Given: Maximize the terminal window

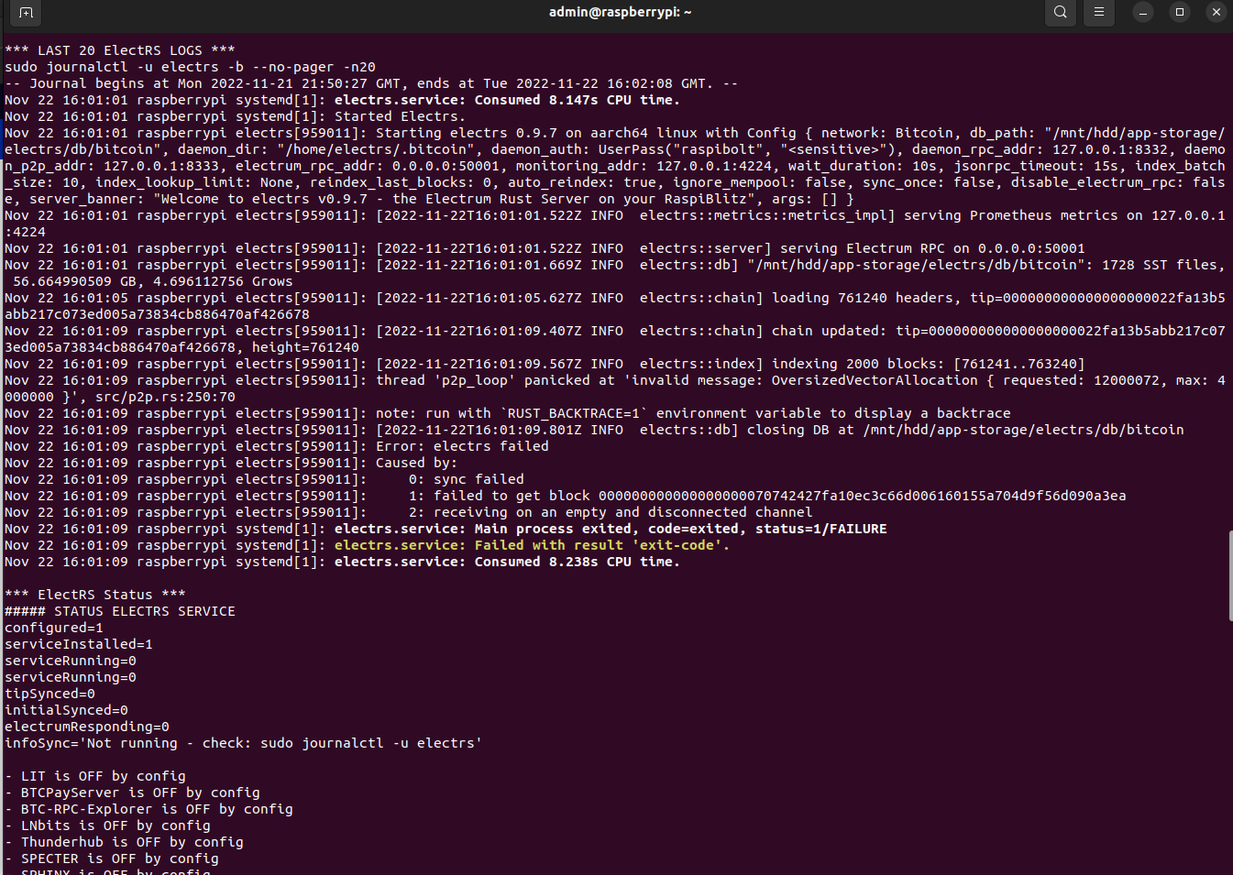Looking at the screenshot, I should tap(1178, 13).
